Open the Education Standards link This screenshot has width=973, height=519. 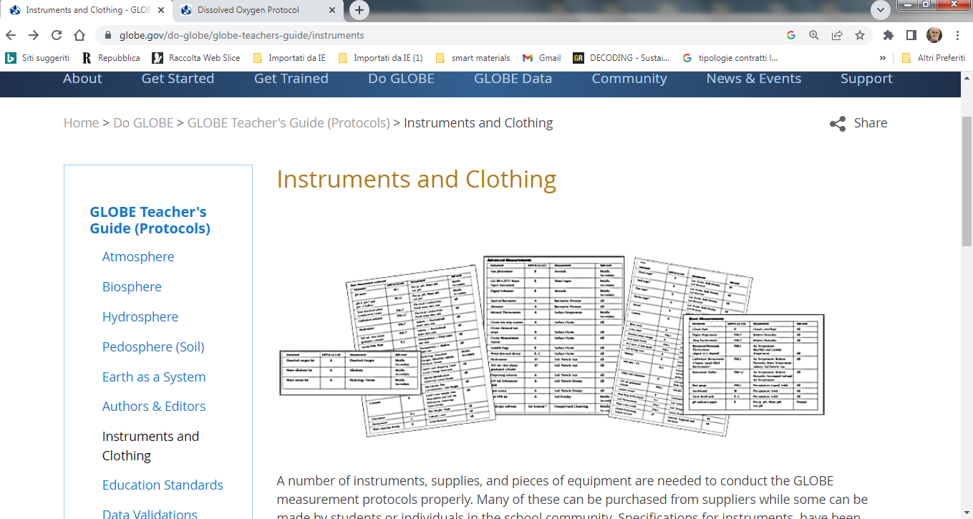click(163, 485)
